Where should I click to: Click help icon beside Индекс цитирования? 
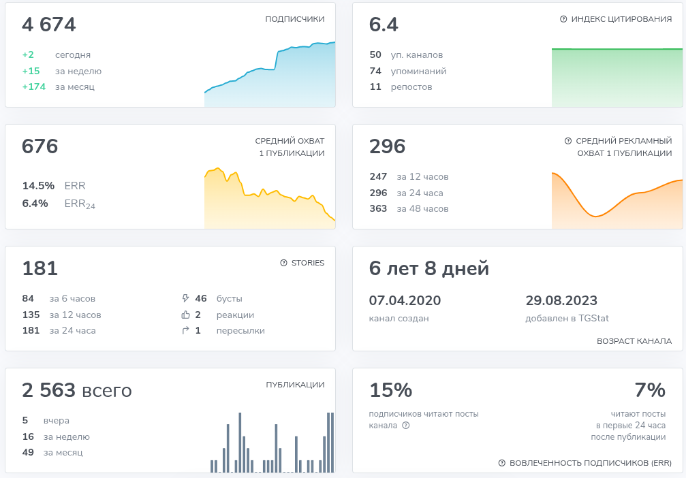(x=563, y=19)
